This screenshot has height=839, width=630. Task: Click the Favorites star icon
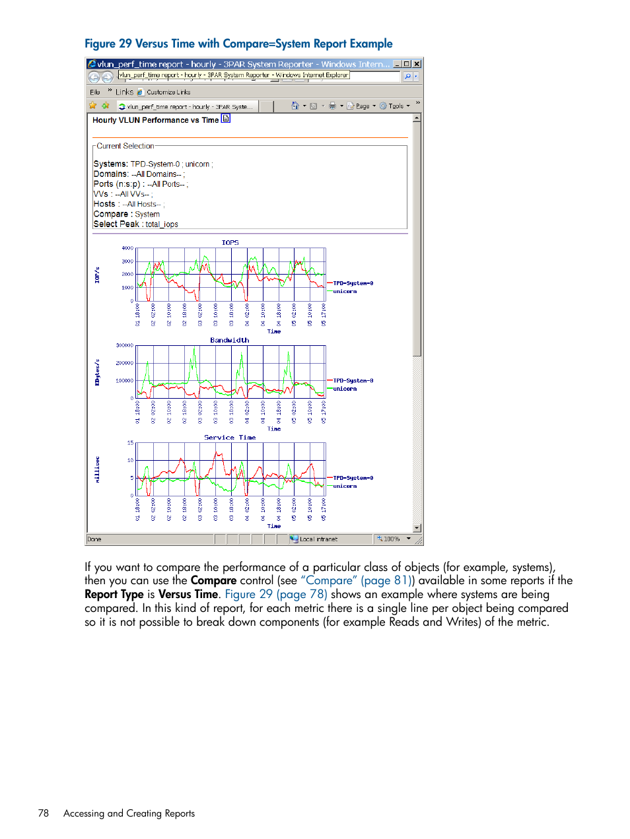point(93,106)
